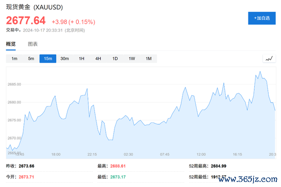Click the 2680.00 y-axis label
This screenshot has width=281, height=187.
[14, 102]
